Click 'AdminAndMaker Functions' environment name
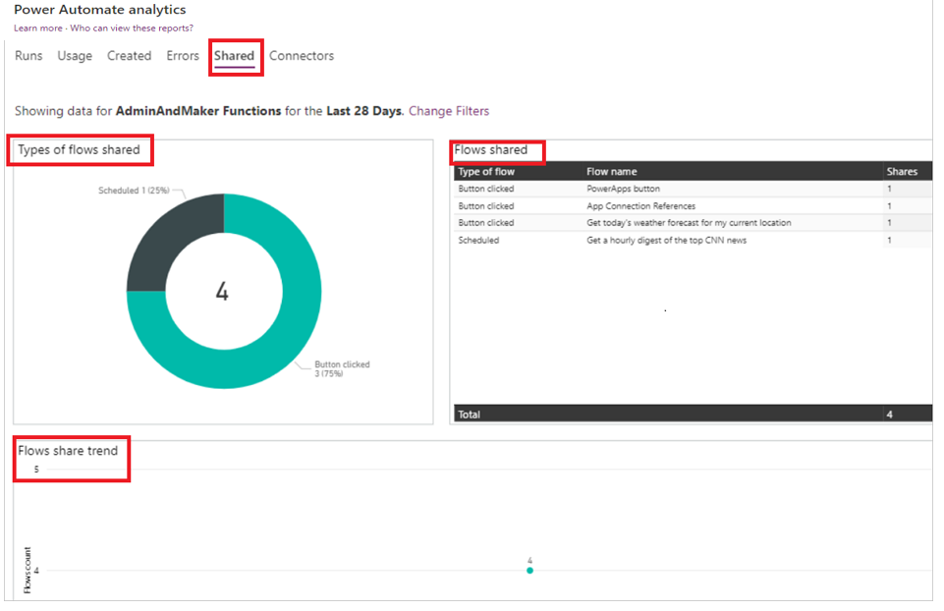The height and width of the screenshot is (611, 944). [x=198, y=111]
